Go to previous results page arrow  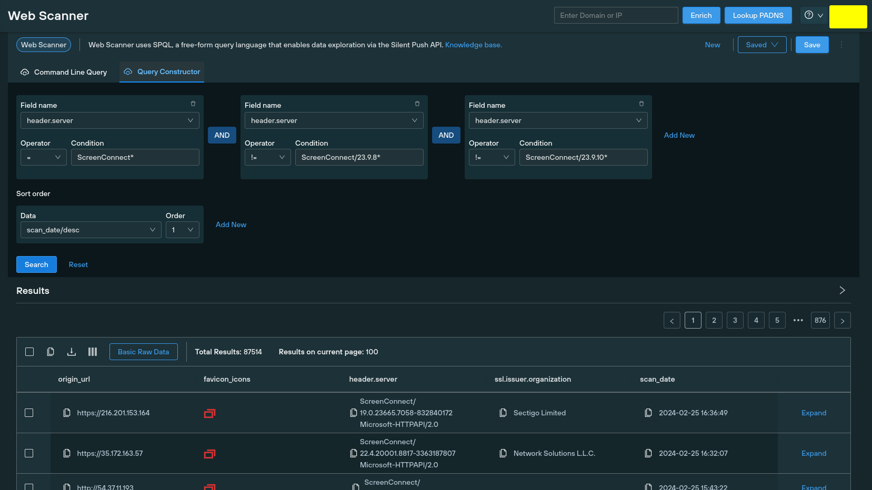pyautogui.click(x=672, y=320)
